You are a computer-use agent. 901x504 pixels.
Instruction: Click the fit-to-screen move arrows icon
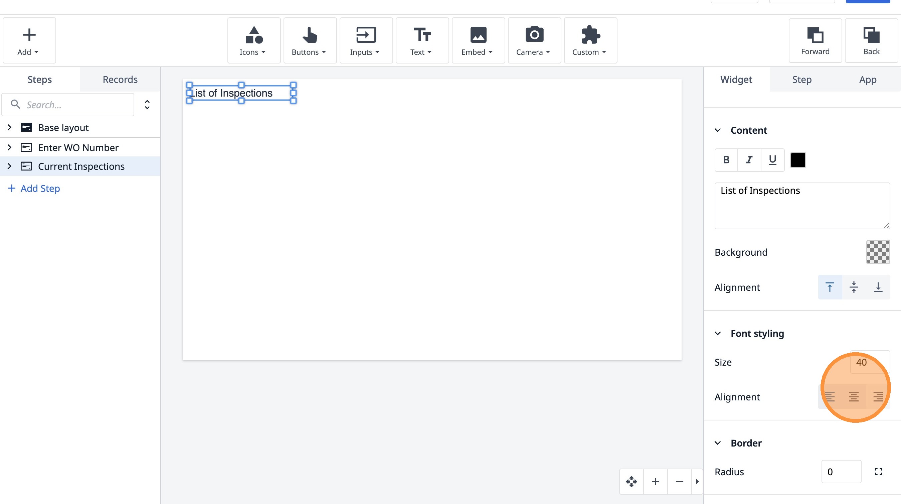click(x=631, y=482)
